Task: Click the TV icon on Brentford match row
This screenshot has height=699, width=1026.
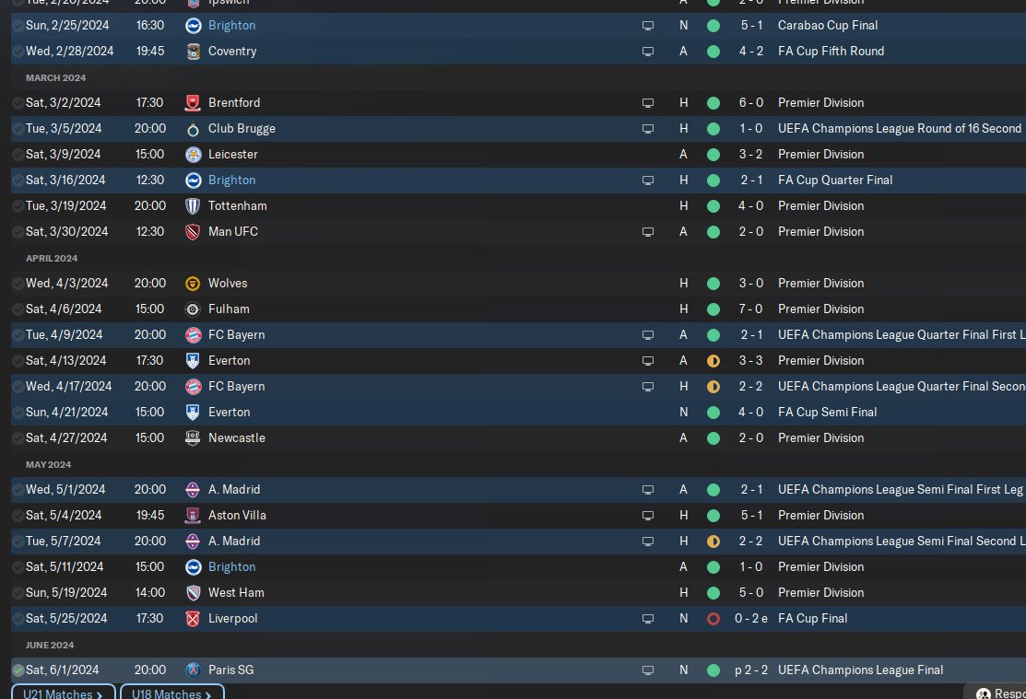Action: tap(648, 103)
